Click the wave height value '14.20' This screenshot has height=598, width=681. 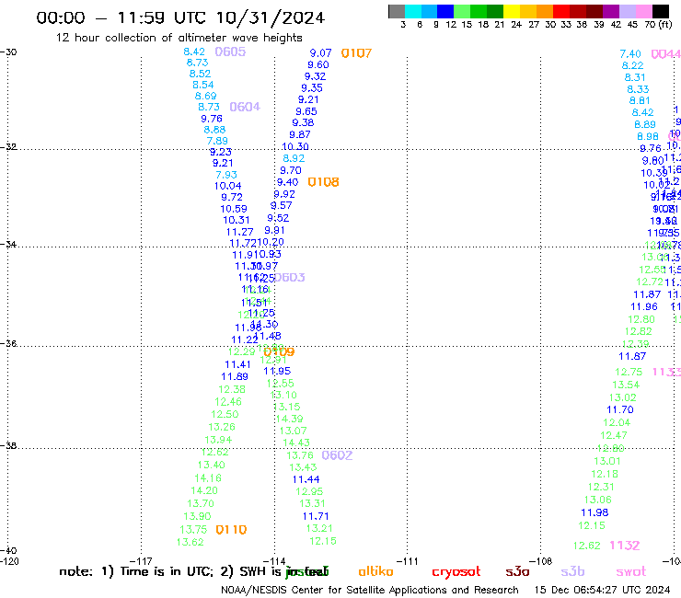pyautogui.click(x=204, y=490)
